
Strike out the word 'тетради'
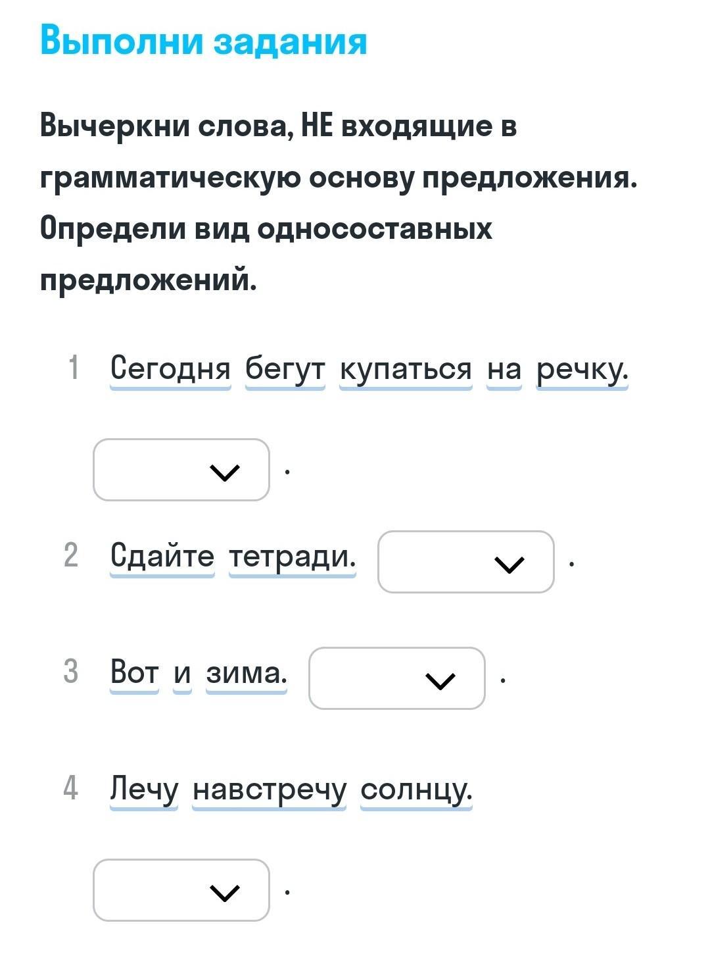click(292, 556)
